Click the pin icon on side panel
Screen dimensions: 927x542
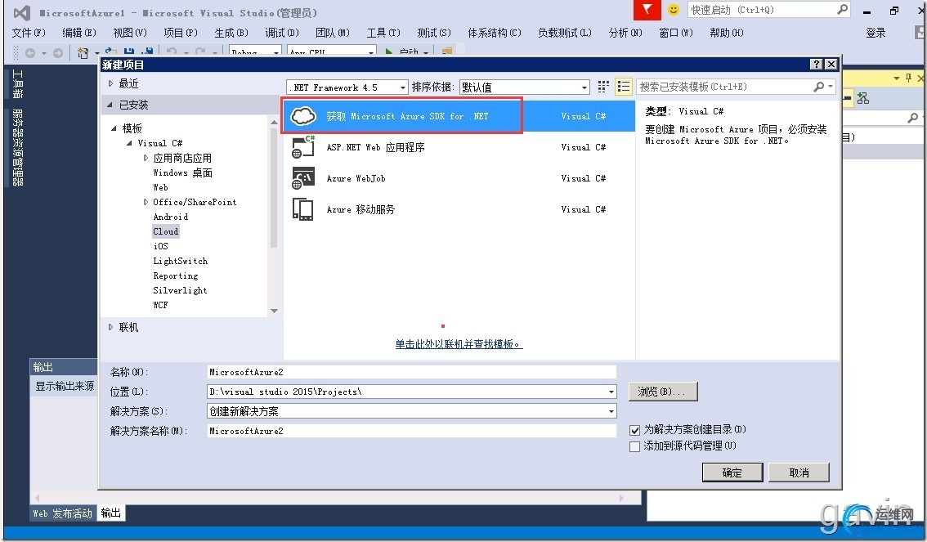pyautogui.click(x=909, y=78)
